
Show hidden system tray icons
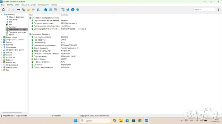pyautogui.click(x=182, y=121)
